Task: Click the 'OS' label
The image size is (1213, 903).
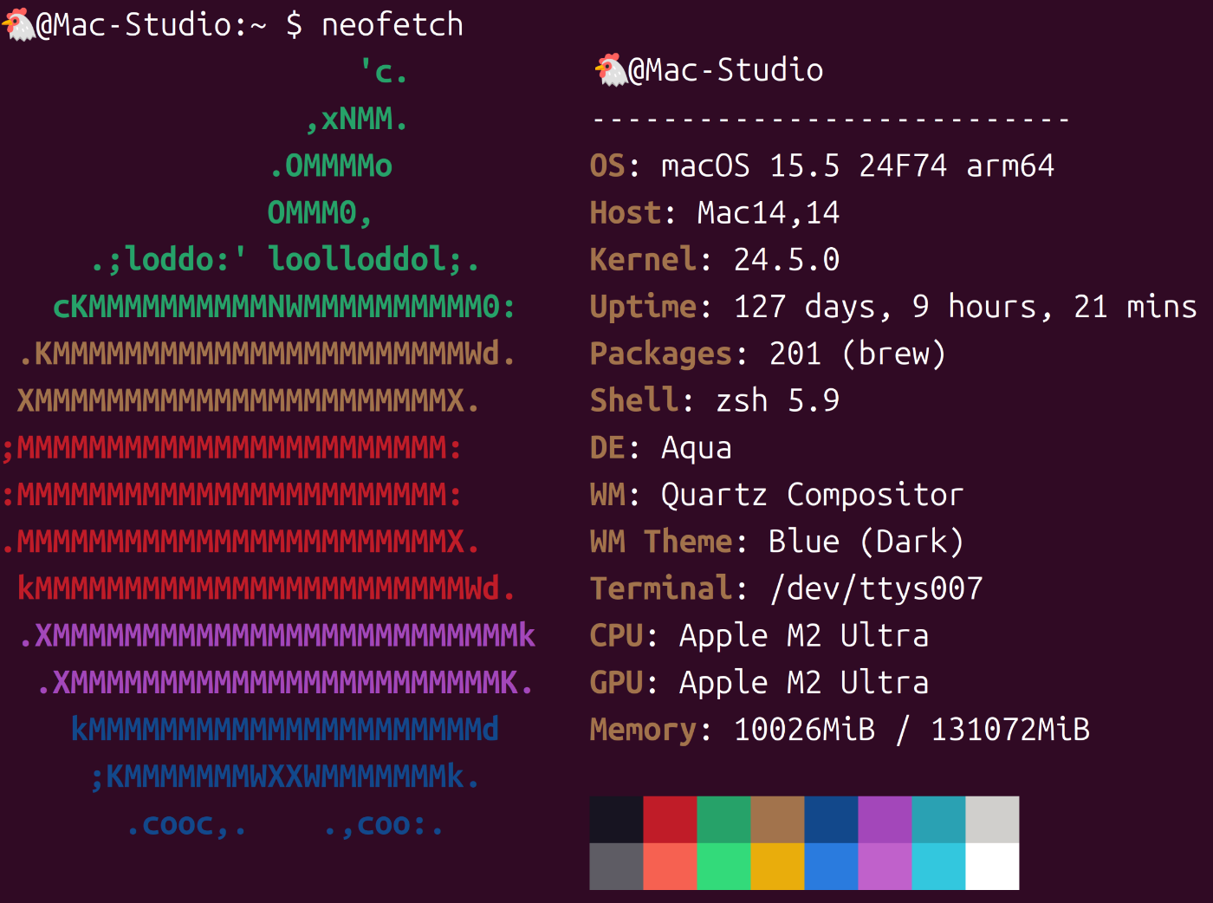Action: (x=607, y=166)
